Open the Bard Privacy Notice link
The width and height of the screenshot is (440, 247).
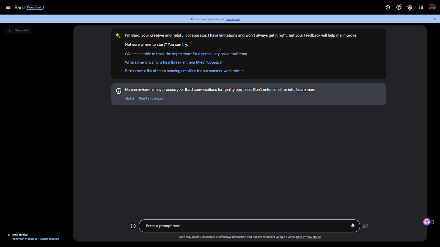pyautogui.click(x=309, y=237)
